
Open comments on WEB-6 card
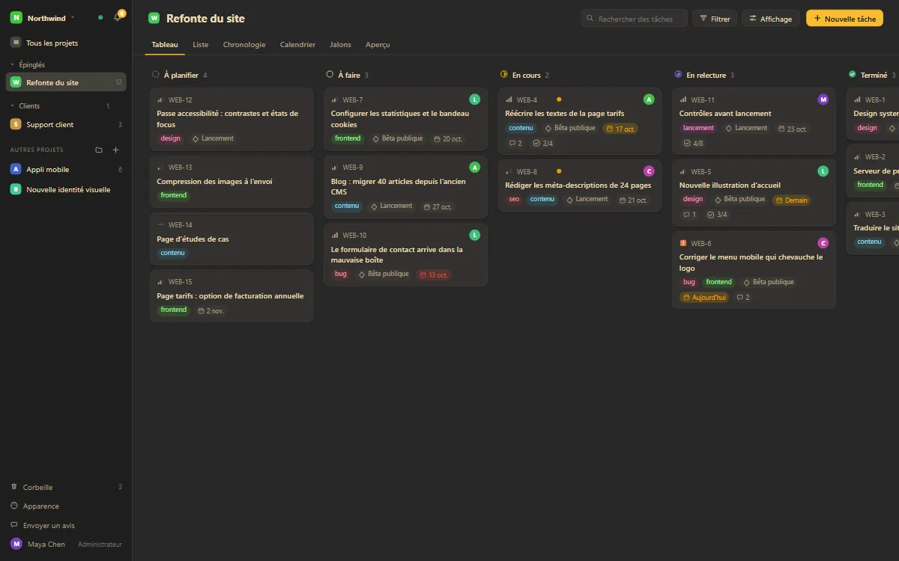click(743, 297)
